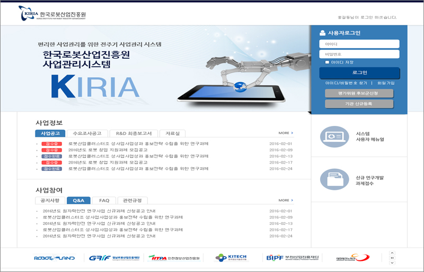Open the GRIF 경남로봇산업진흥재단 logo
Screen dimensions: 424x272
click(114, 258)
